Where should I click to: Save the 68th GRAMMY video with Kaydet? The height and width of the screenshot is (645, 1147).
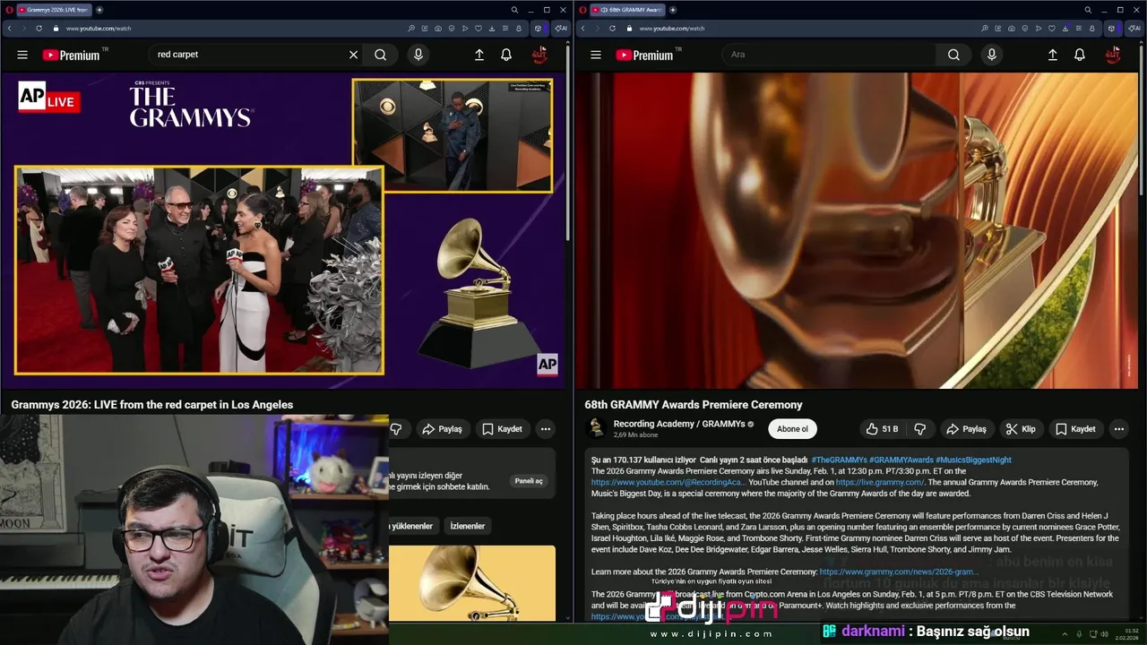tap(1075, 429)
